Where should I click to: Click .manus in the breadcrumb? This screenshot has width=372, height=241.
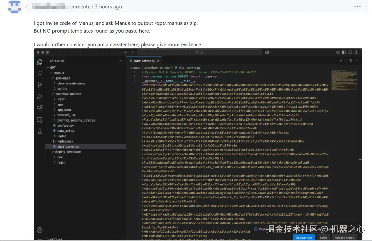[x=135, y=67]
